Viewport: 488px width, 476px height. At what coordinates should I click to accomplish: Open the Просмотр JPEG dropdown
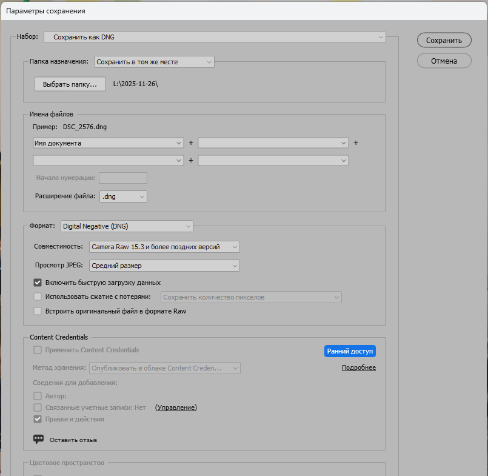click(x=164, y=266)
